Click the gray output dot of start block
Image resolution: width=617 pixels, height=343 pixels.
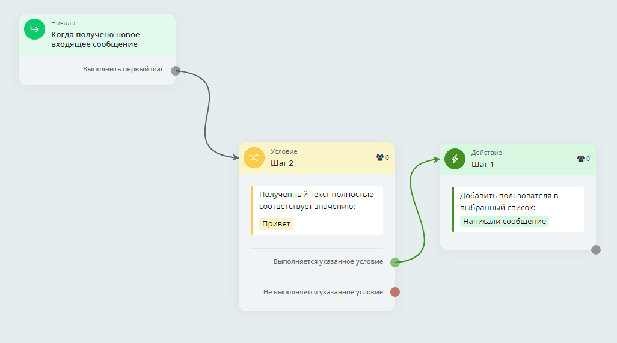(x=175, y=70)
